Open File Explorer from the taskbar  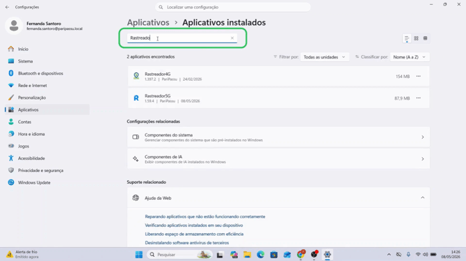pos(247,255)
